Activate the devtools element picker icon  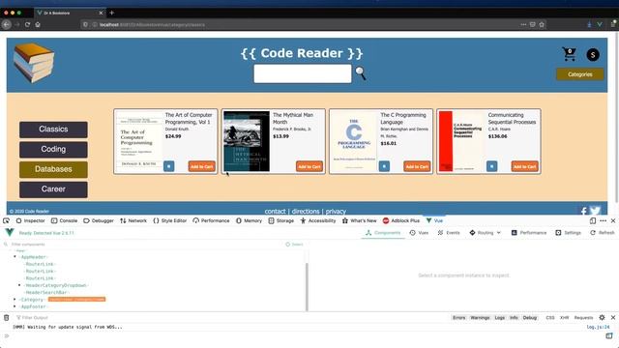coord(7,220)
